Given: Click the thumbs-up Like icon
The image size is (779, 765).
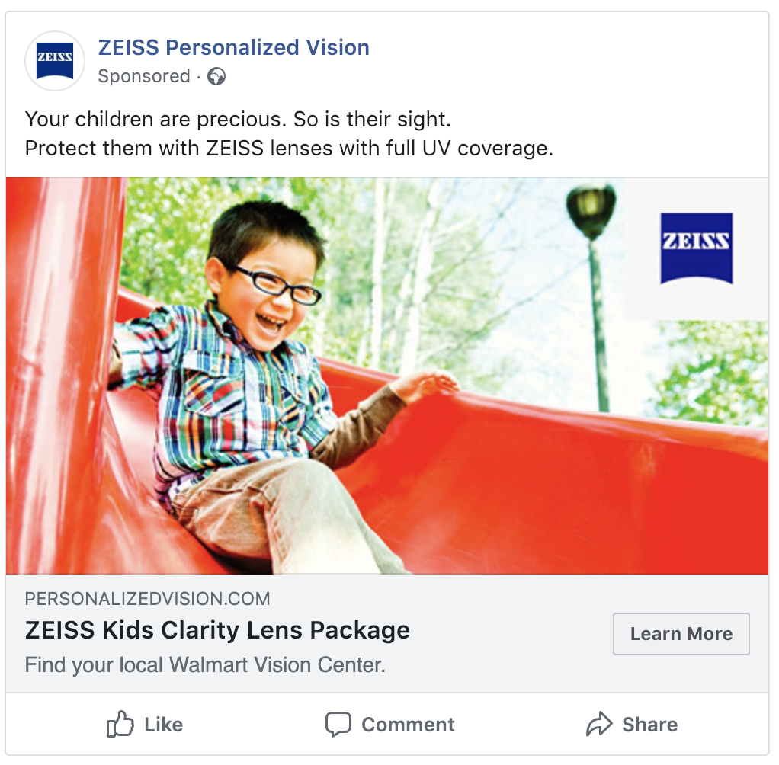Looking at the screenshot, I should pyautogui.click(x=120, y=724).
